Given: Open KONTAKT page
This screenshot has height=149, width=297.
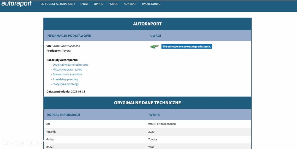Looking at the screenshot, I should coord(130,4).
